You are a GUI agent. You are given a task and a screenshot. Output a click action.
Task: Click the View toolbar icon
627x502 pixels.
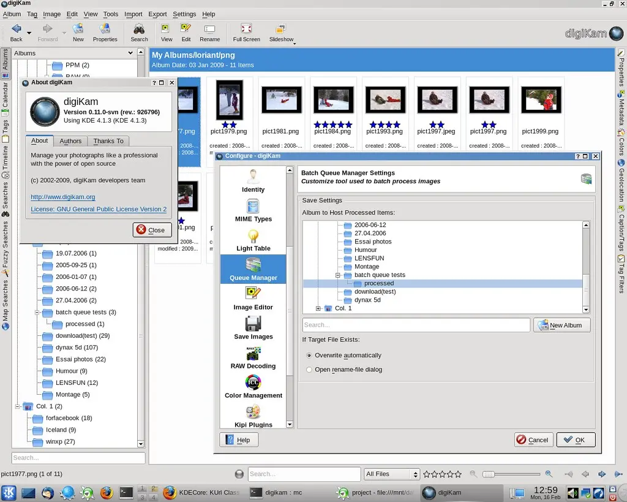pyautogui.click(x=167, y=32)
